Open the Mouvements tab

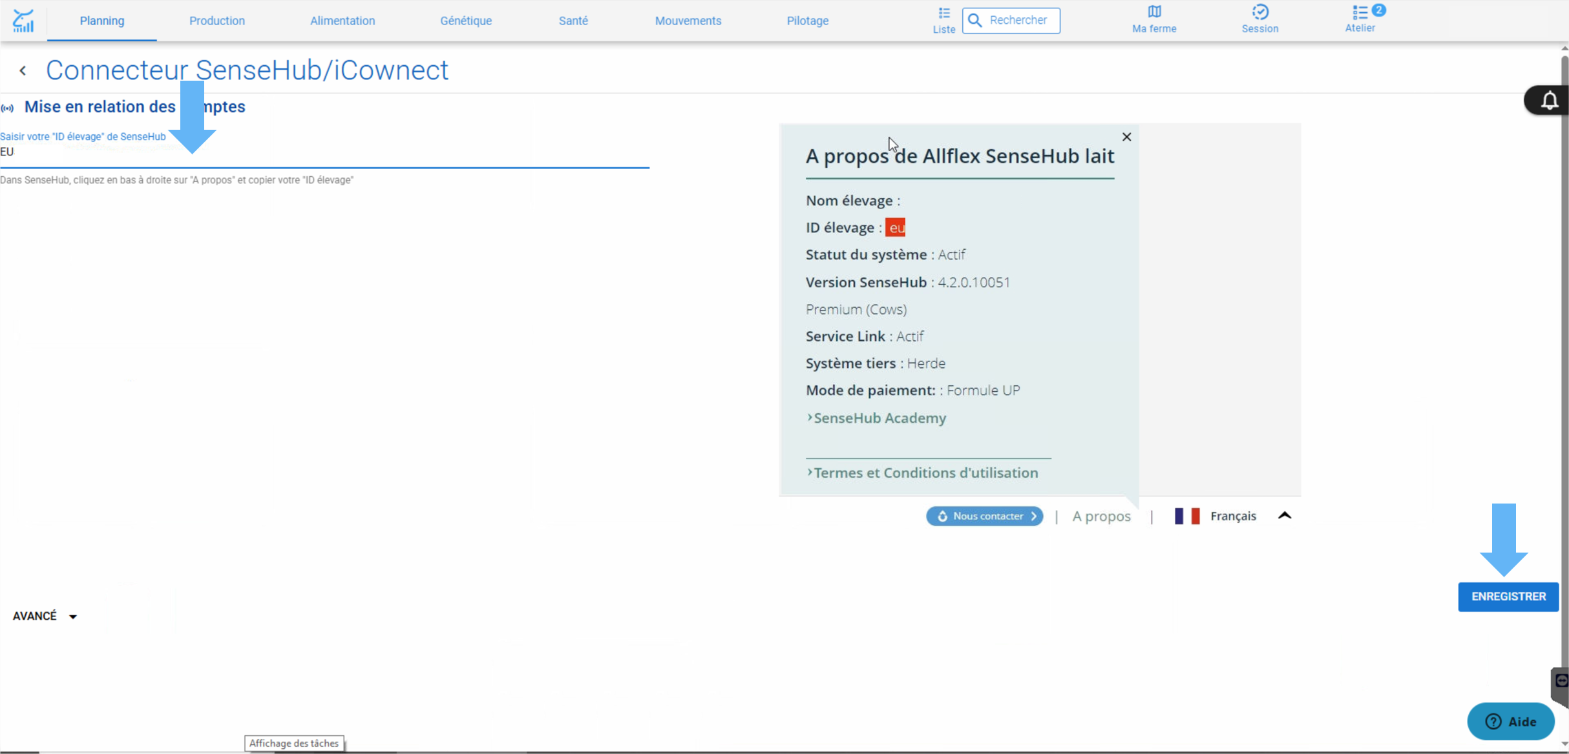coord(688,21)
